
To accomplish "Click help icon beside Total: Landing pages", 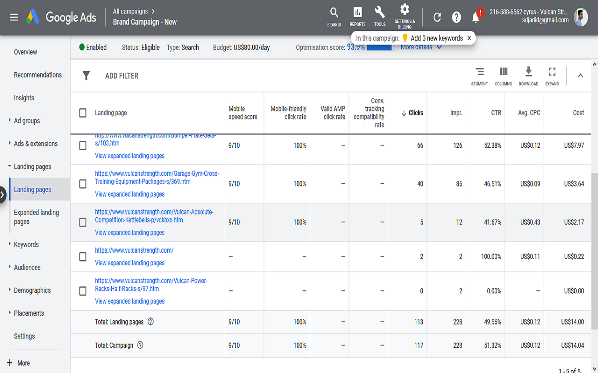I will (x=150, y=322).
